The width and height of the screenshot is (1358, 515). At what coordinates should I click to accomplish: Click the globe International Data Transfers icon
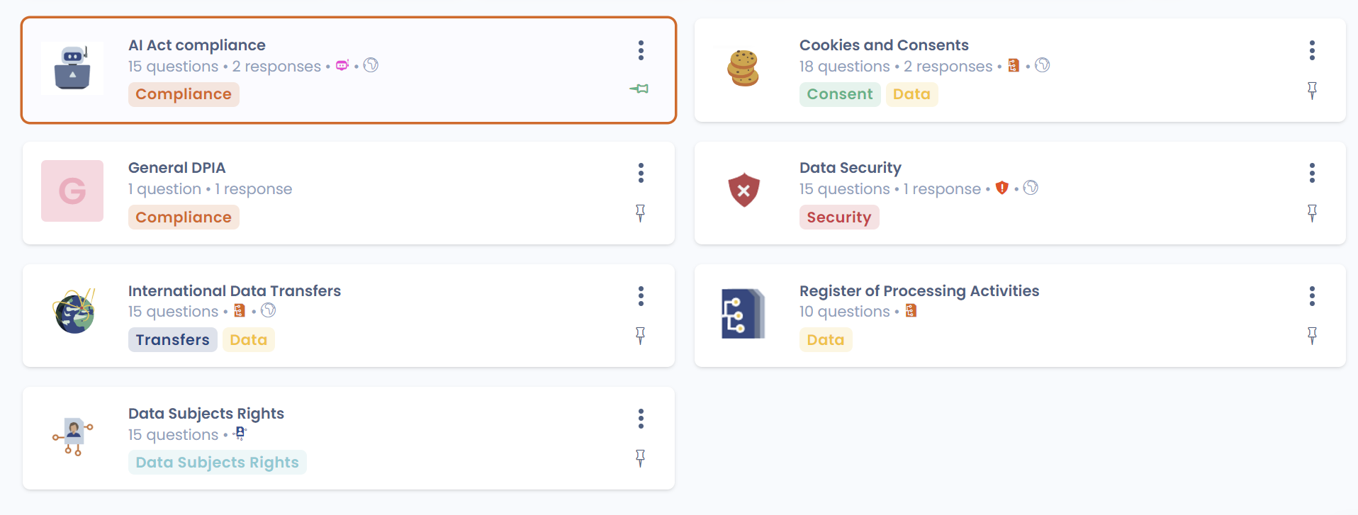(74, 312)
